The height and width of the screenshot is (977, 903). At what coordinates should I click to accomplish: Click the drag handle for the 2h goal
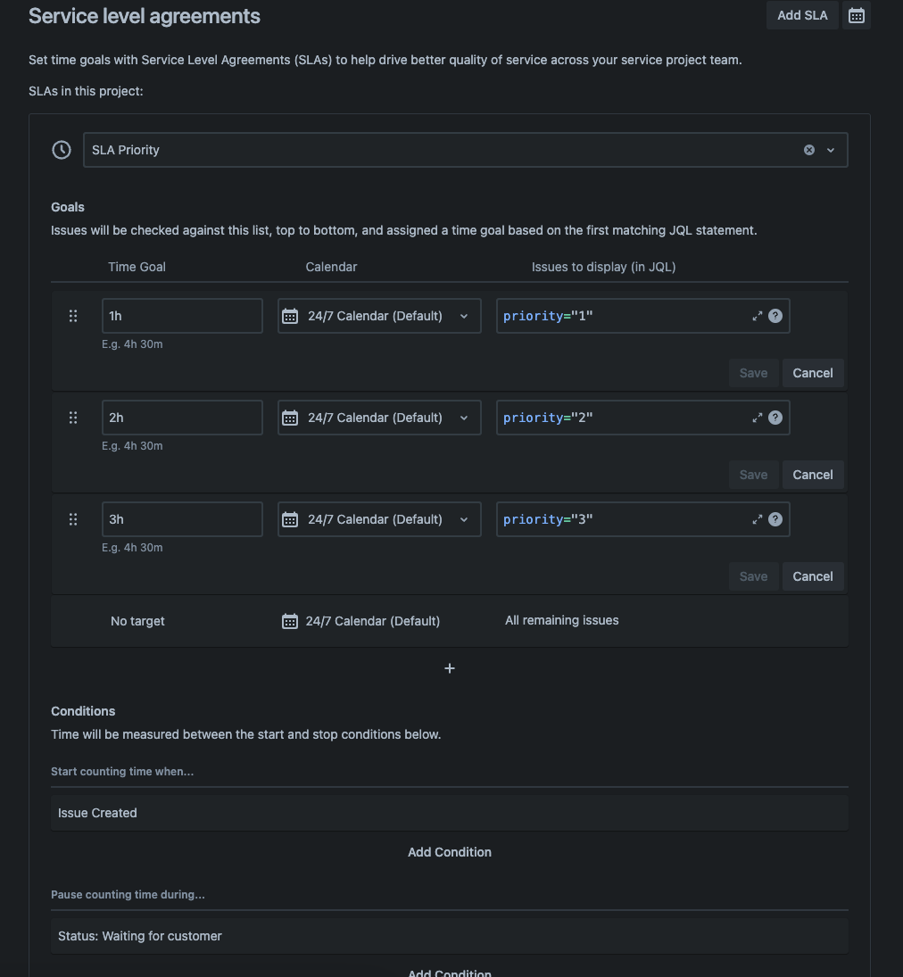tap(73, 418)
